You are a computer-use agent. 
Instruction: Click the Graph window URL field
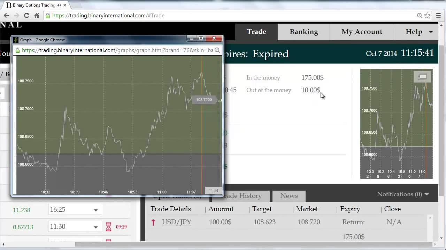pos(117,50)
